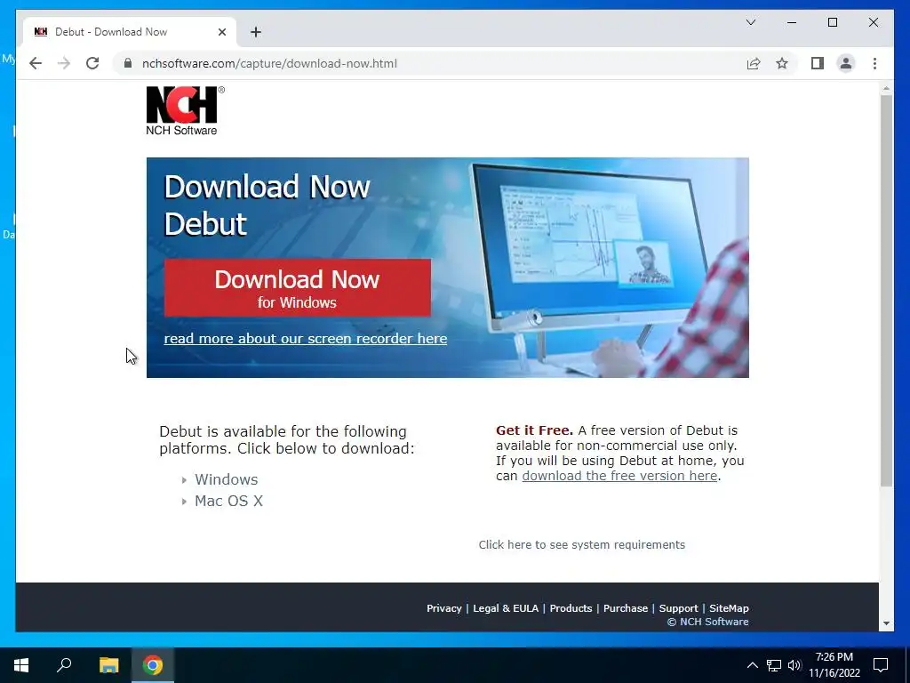Show hidden system tray icons
This screenshot has width=910, height=683.
point(752,665)
